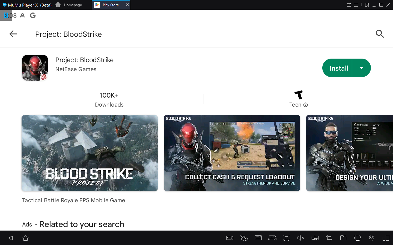Screen dimensions: 393x245
Task: View the Collect Cash & Request Loadout screenshot
Action: click(x=232, y=153)
